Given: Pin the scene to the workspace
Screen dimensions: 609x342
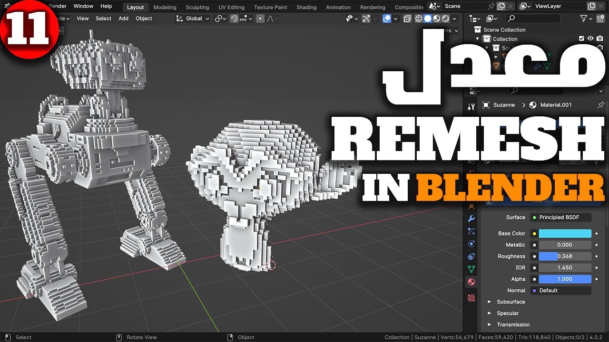Looking at the screenshot, I should click(491, 6).
